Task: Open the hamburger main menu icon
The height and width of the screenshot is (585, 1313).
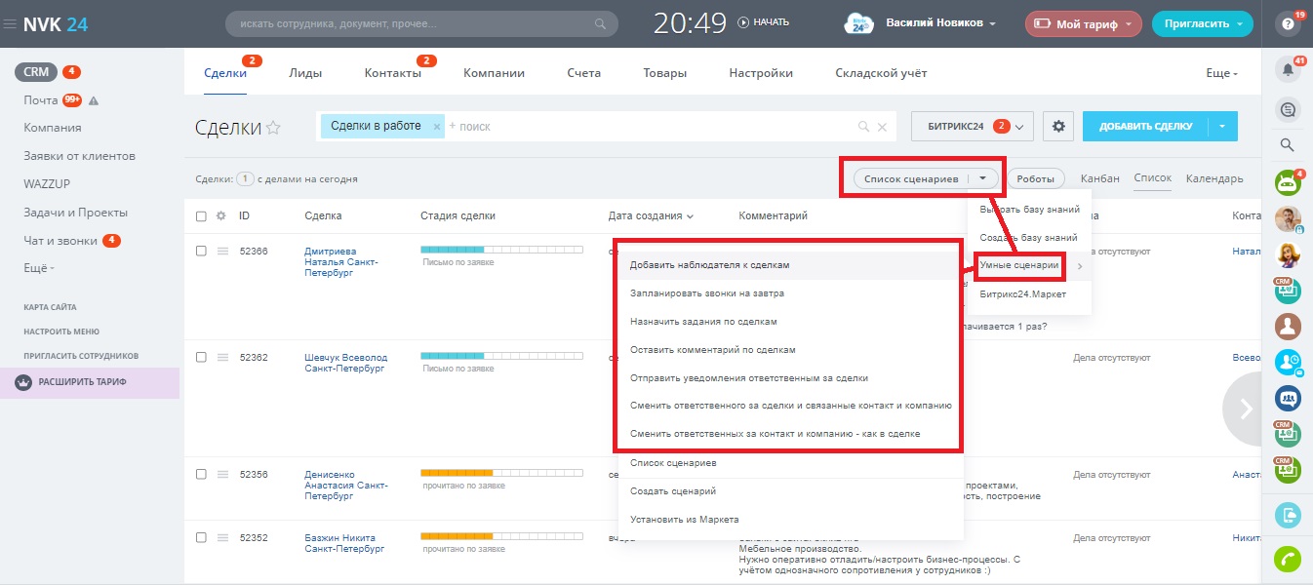Action: tap(11, 23)
